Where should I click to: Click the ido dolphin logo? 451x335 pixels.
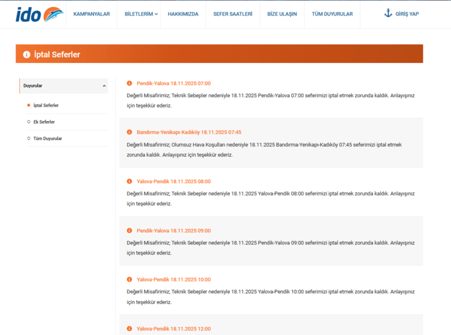coord(40,14)
